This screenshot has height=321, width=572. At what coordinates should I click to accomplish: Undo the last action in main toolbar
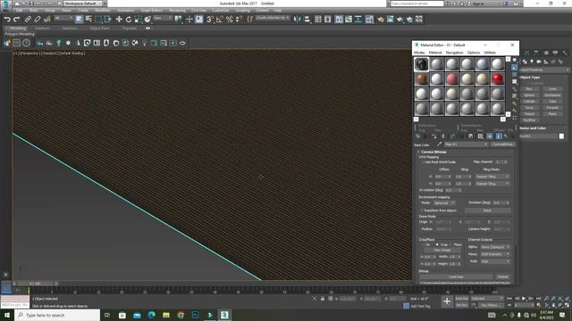(7, 20)
